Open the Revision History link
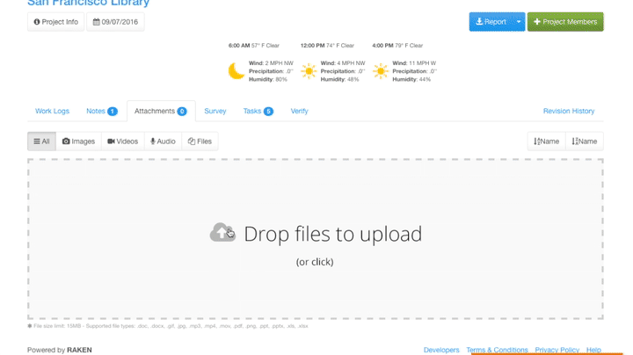Viewport: 633px width, 355px height. pos(569,112)
